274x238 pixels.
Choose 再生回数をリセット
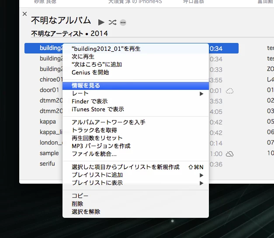(135, 138)
